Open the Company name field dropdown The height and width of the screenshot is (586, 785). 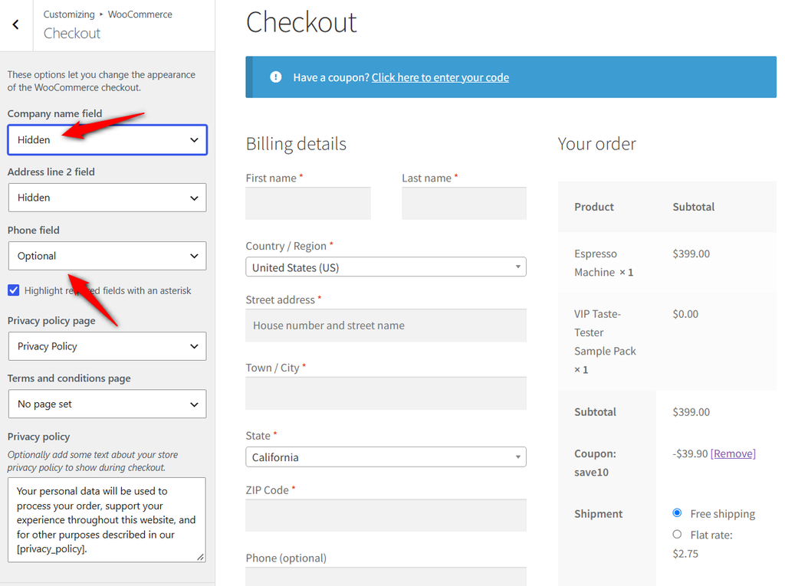[107, 139]
